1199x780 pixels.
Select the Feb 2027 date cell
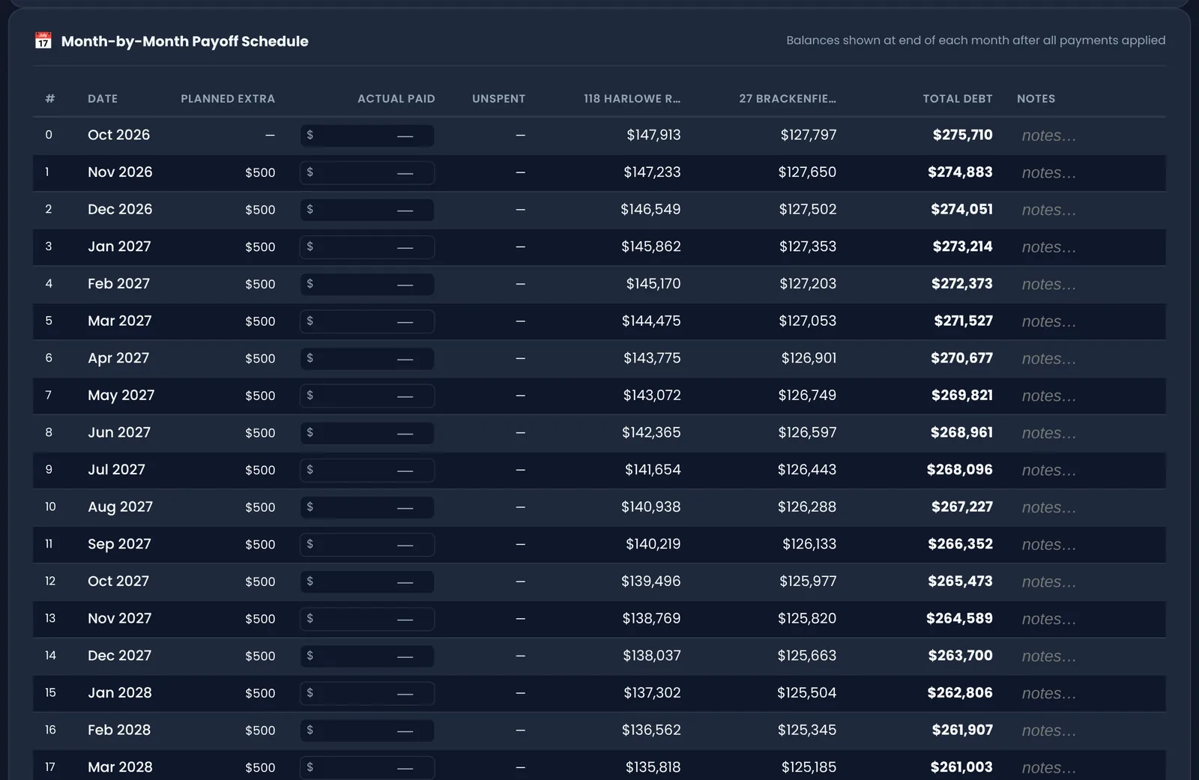[x=118, y=284]
